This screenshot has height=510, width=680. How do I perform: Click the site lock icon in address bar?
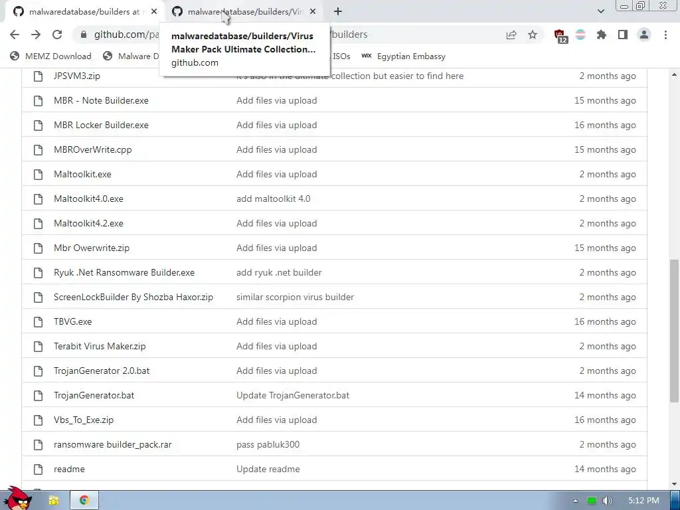pos(84,35)
